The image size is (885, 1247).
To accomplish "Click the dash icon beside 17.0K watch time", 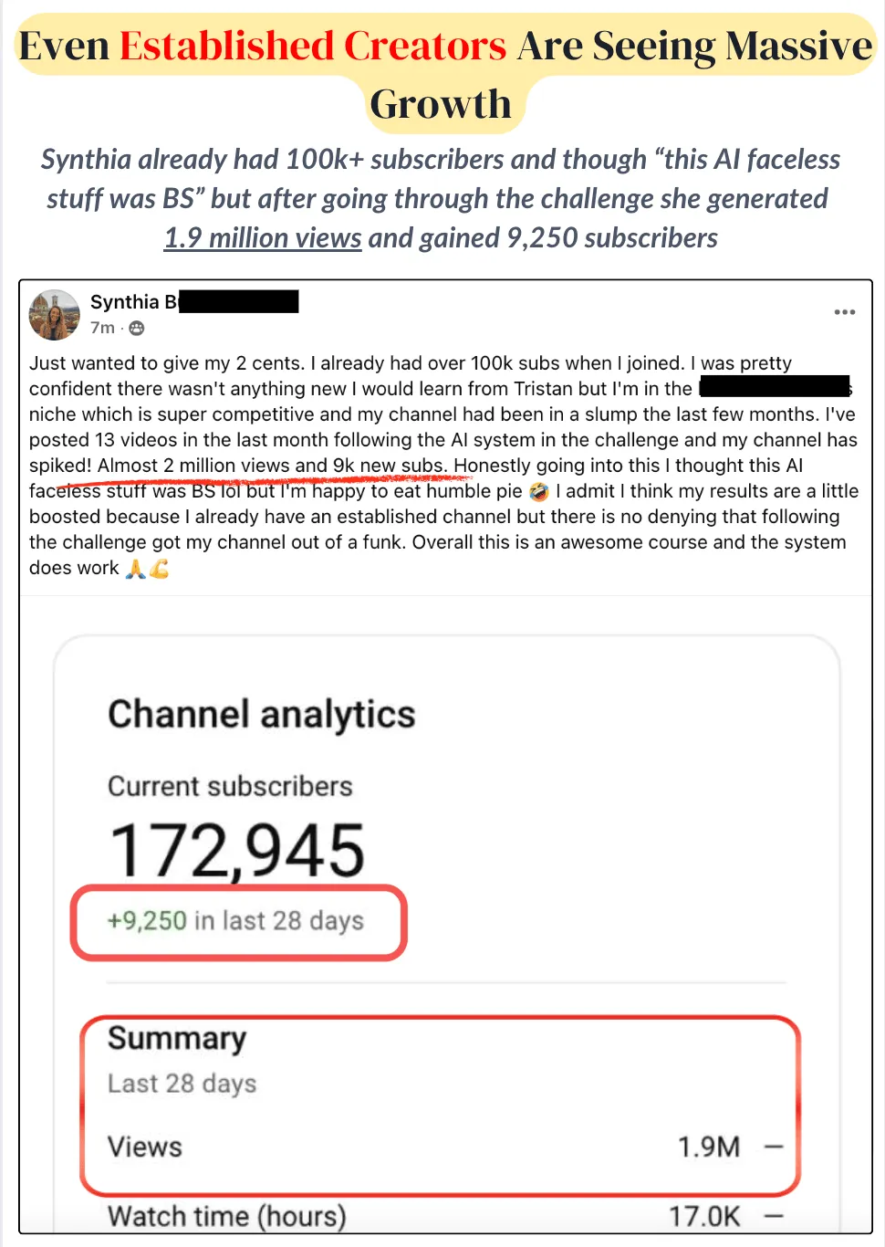I will click(x=774, y=1216).
